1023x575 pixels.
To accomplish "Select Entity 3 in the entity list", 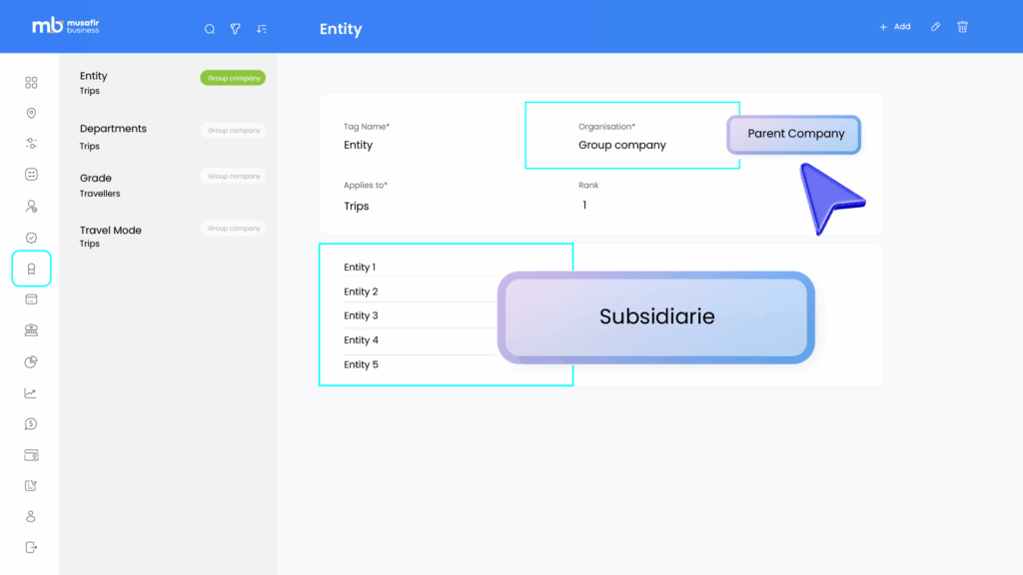I will click(x=362, y=316).
